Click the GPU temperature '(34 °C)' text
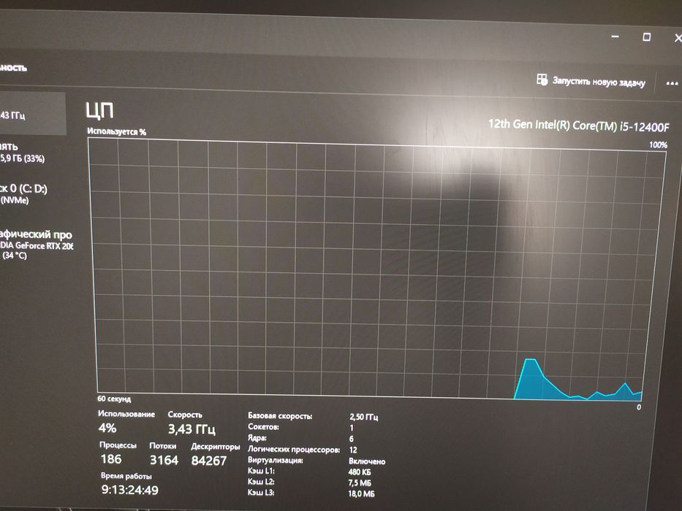This screenshot has height=511, width=682. tap(15, 255)
